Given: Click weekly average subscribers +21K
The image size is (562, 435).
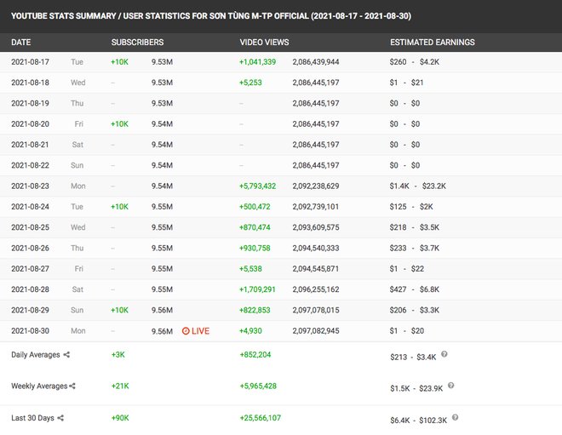Looking at the screenshot, I should (x=120, y=386).
